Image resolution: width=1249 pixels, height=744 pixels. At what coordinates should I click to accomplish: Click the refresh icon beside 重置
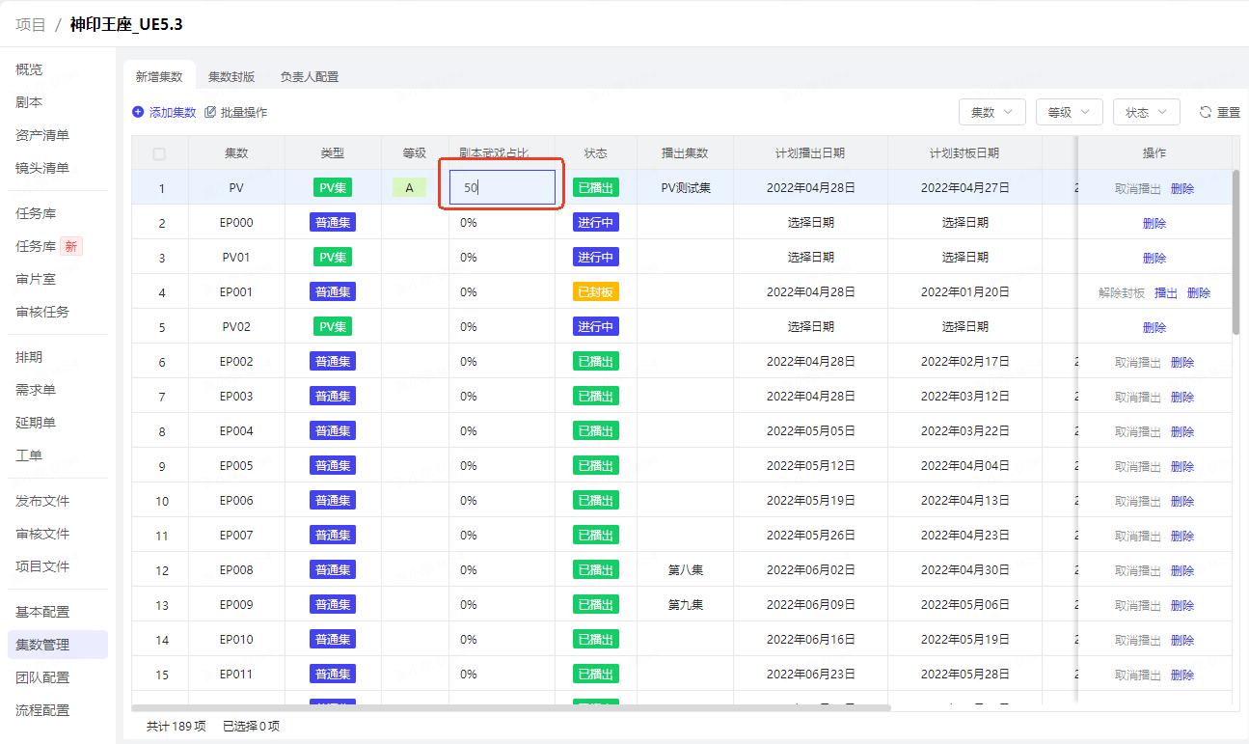click(1206, 112)
